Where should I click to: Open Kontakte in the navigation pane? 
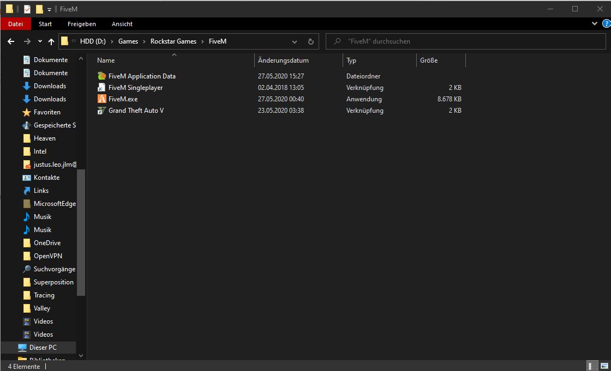pyautogui.click(x=46, y=178)
